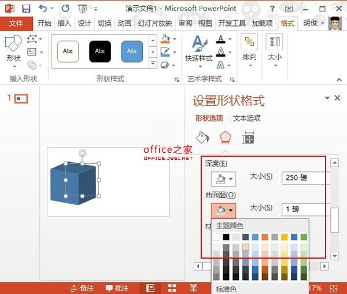This screenshot has width=347, height=294.
Task: Pick orange theme color swatch
Action: pos(265,237)
